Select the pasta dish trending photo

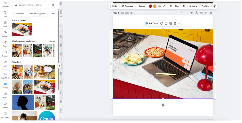click(x=45, y=72)
